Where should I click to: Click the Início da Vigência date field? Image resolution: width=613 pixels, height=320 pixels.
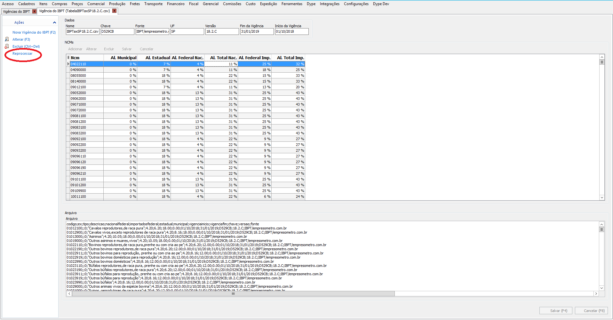[x=292, y=31]
